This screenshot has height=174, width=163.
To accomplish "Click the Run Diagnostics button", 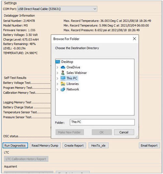I will 15,146.
